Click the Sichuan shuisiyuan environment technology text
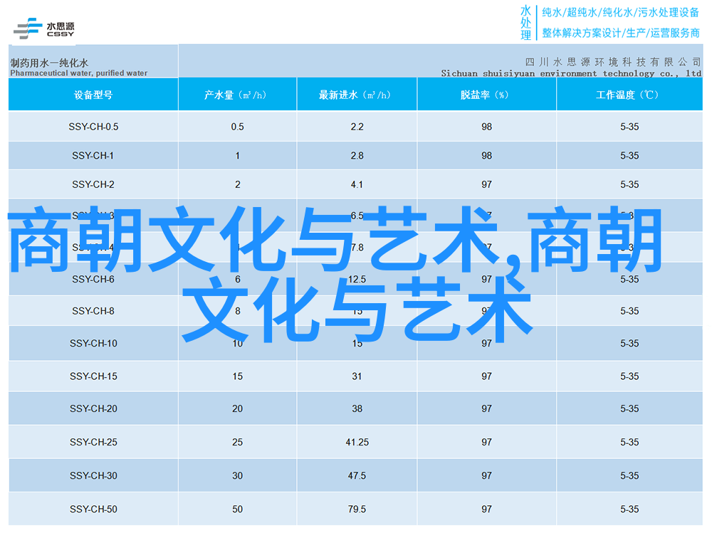 point(571,73)
